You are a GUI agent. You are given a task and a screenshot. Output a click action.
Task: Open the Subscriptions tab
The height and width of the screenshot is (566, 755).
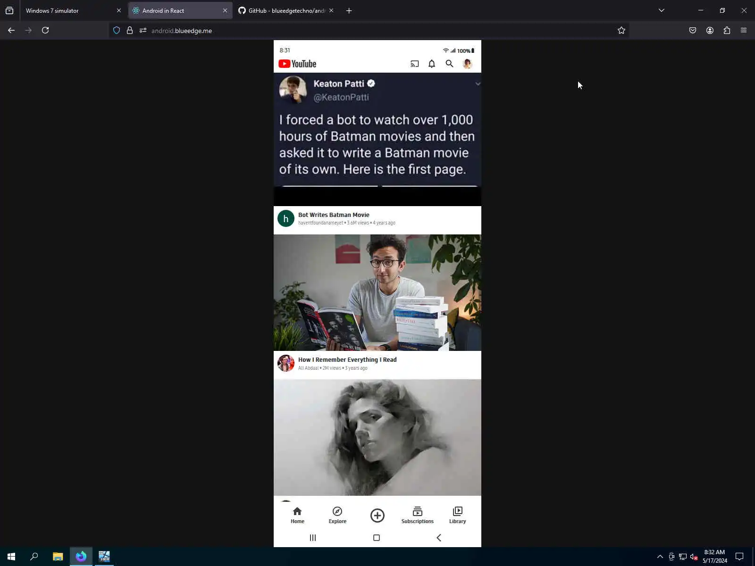(418, 515)
